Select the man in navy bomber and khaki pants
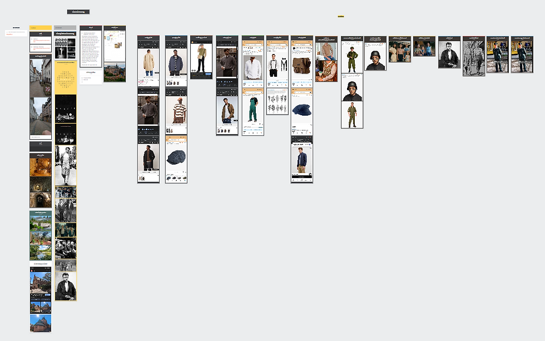545x341 pixels. point(301,160)
